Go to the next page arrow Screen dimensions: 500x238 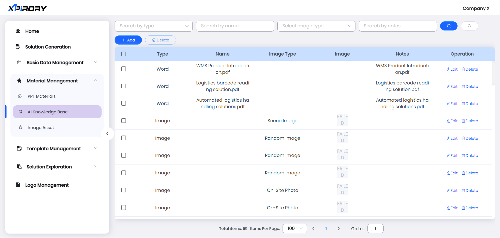click(338, 228)
